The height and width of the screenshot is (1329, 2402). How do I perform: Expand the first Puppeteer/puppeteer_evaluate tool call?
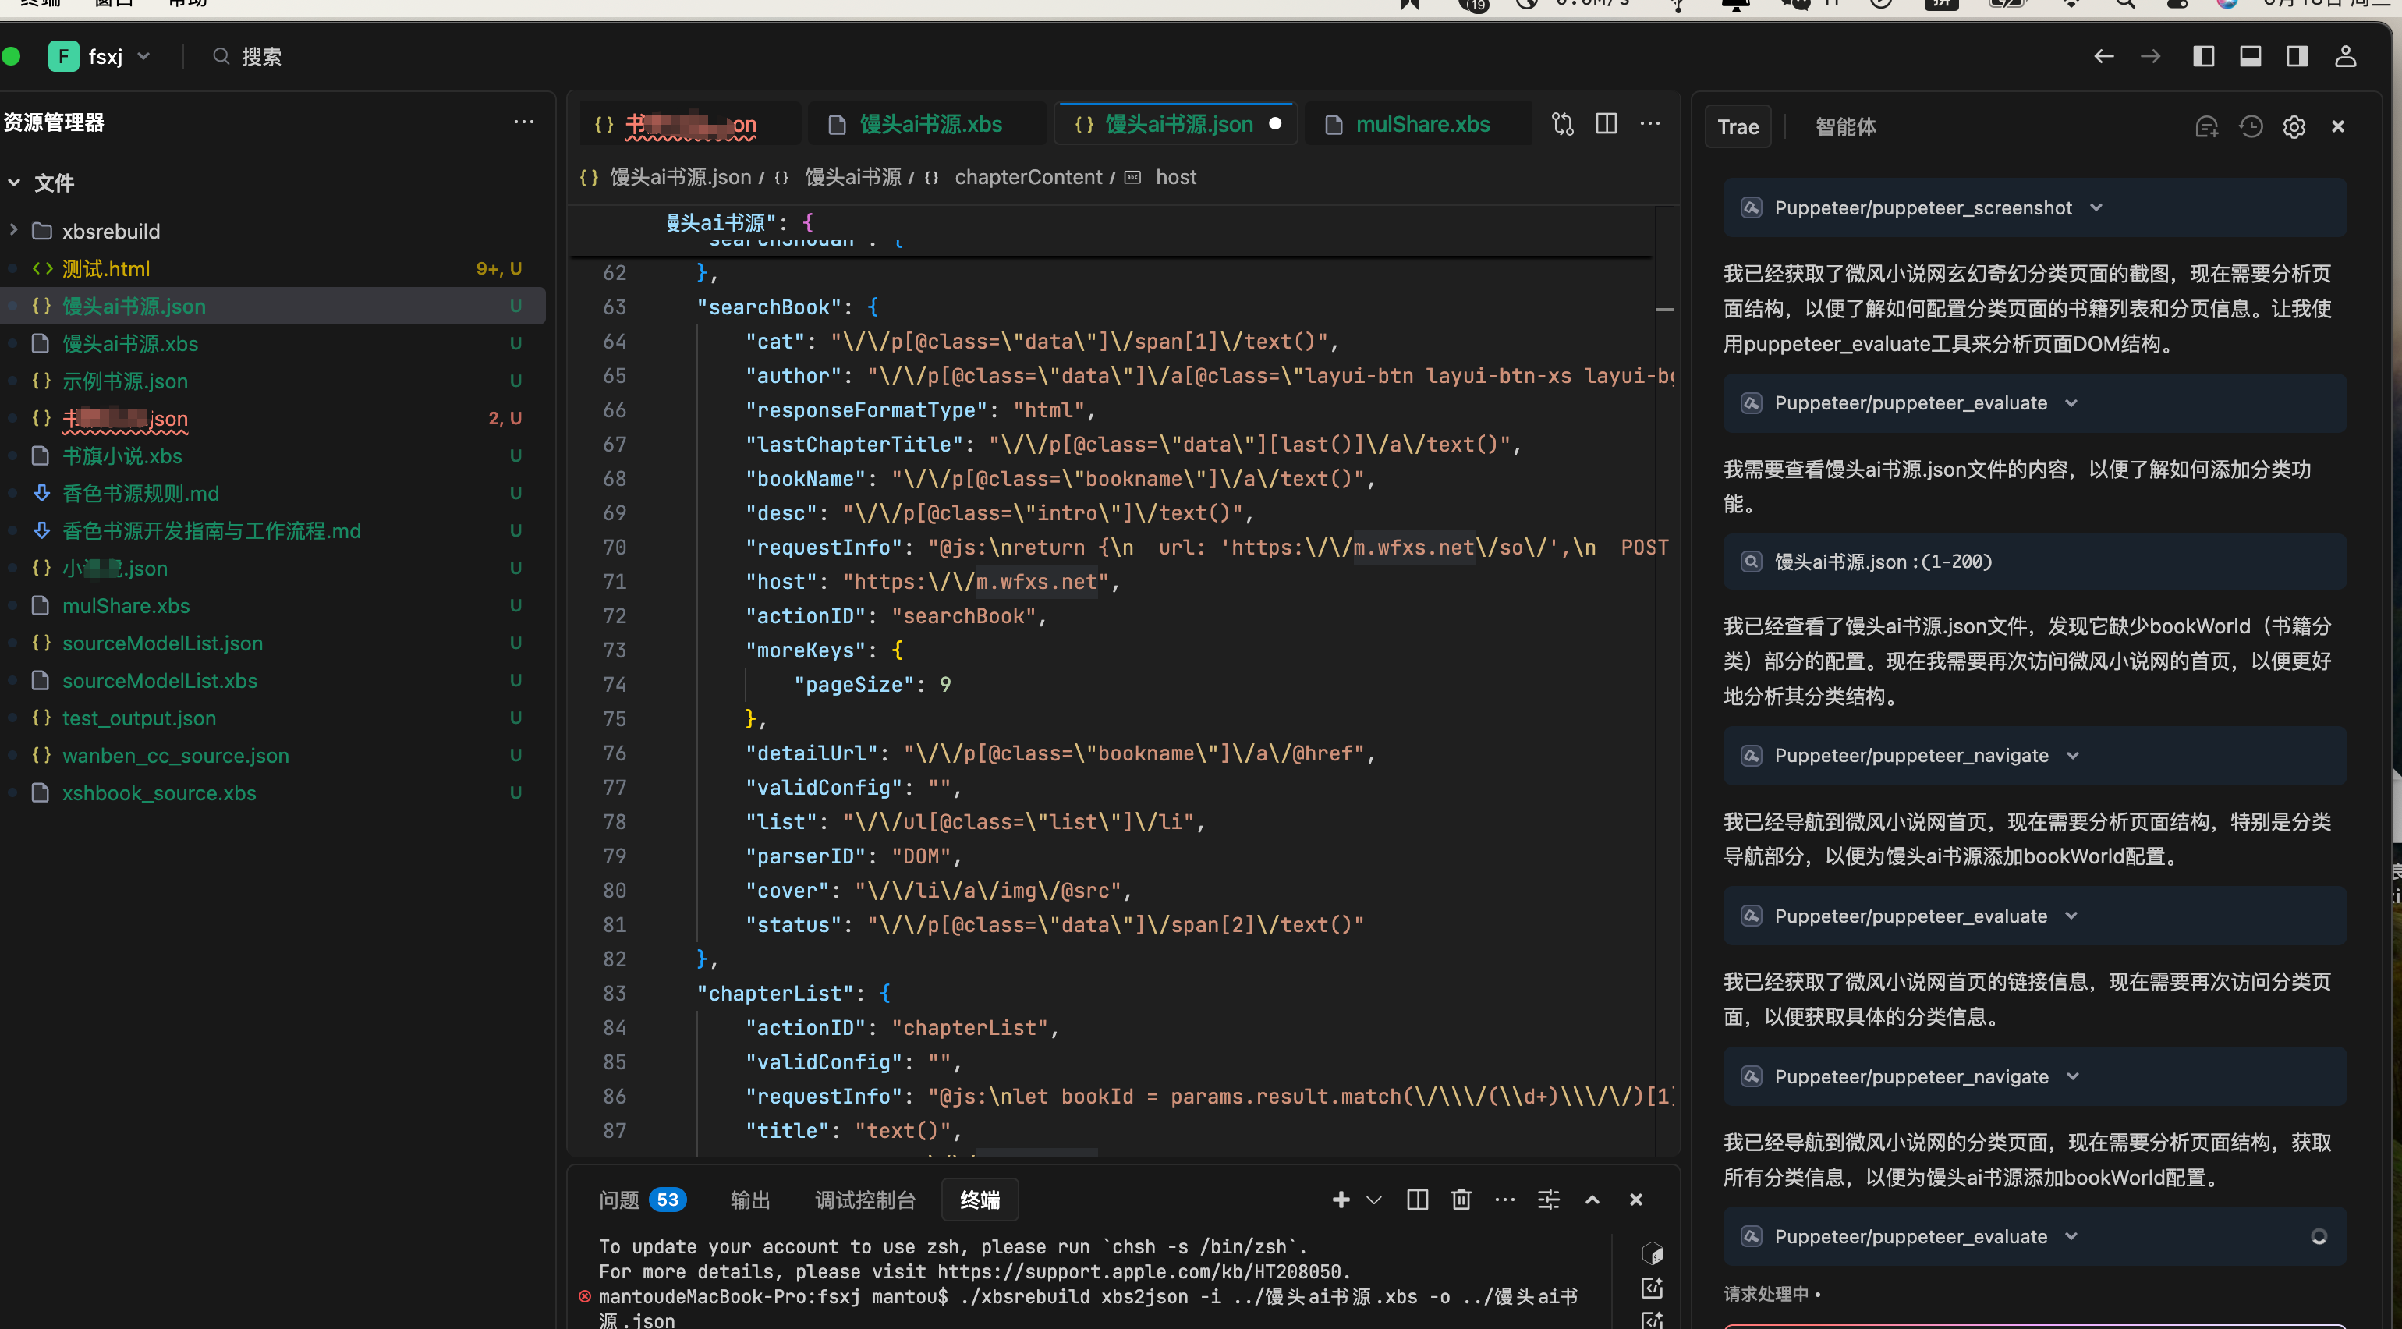pos(2034,403)
